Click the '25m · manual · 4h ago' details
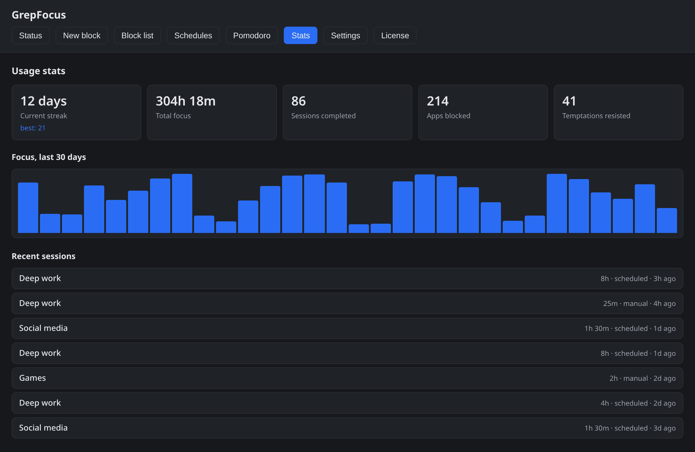 click(x=639, y=304)
